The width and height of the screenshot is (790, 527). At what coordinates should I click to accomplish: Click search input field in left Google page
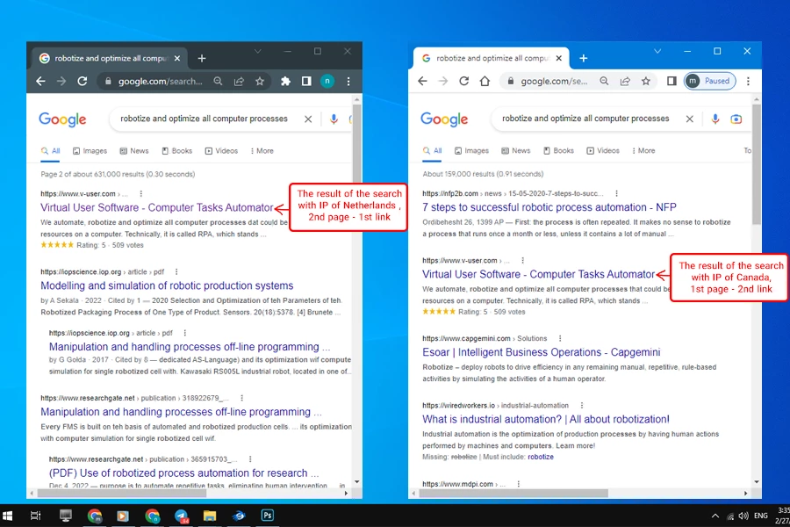coord(204,119)
